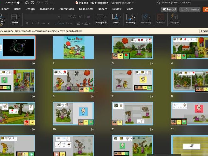Open the Copy dropdown arrow
208x156 pixels.
[x=5, y=20]
